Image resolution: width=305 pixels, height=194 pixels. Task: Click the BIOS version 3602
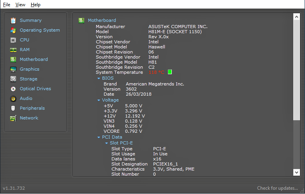point(131,89)
